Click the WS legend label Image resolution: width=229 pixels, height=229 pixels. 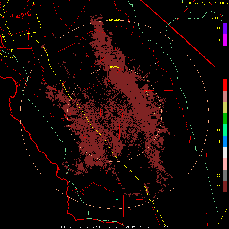(218, 141)
